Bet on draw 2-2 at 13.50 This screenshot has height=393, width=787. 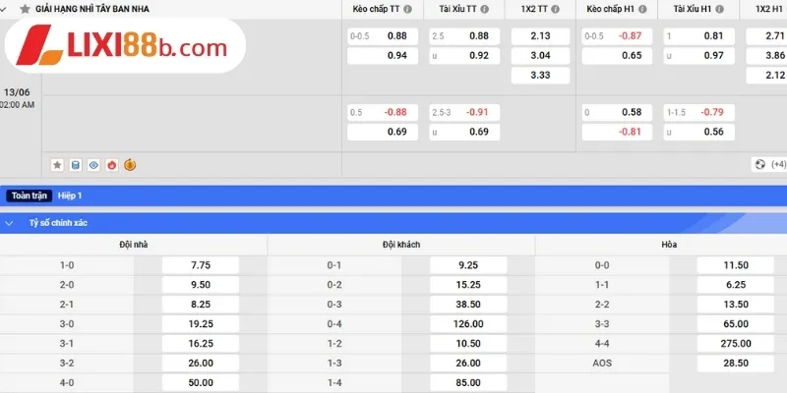coord(736,305)
